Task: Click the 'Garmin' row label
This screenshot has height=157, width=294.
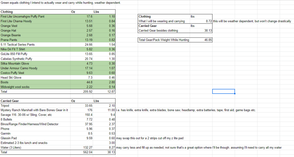Action: pos(35,133)
